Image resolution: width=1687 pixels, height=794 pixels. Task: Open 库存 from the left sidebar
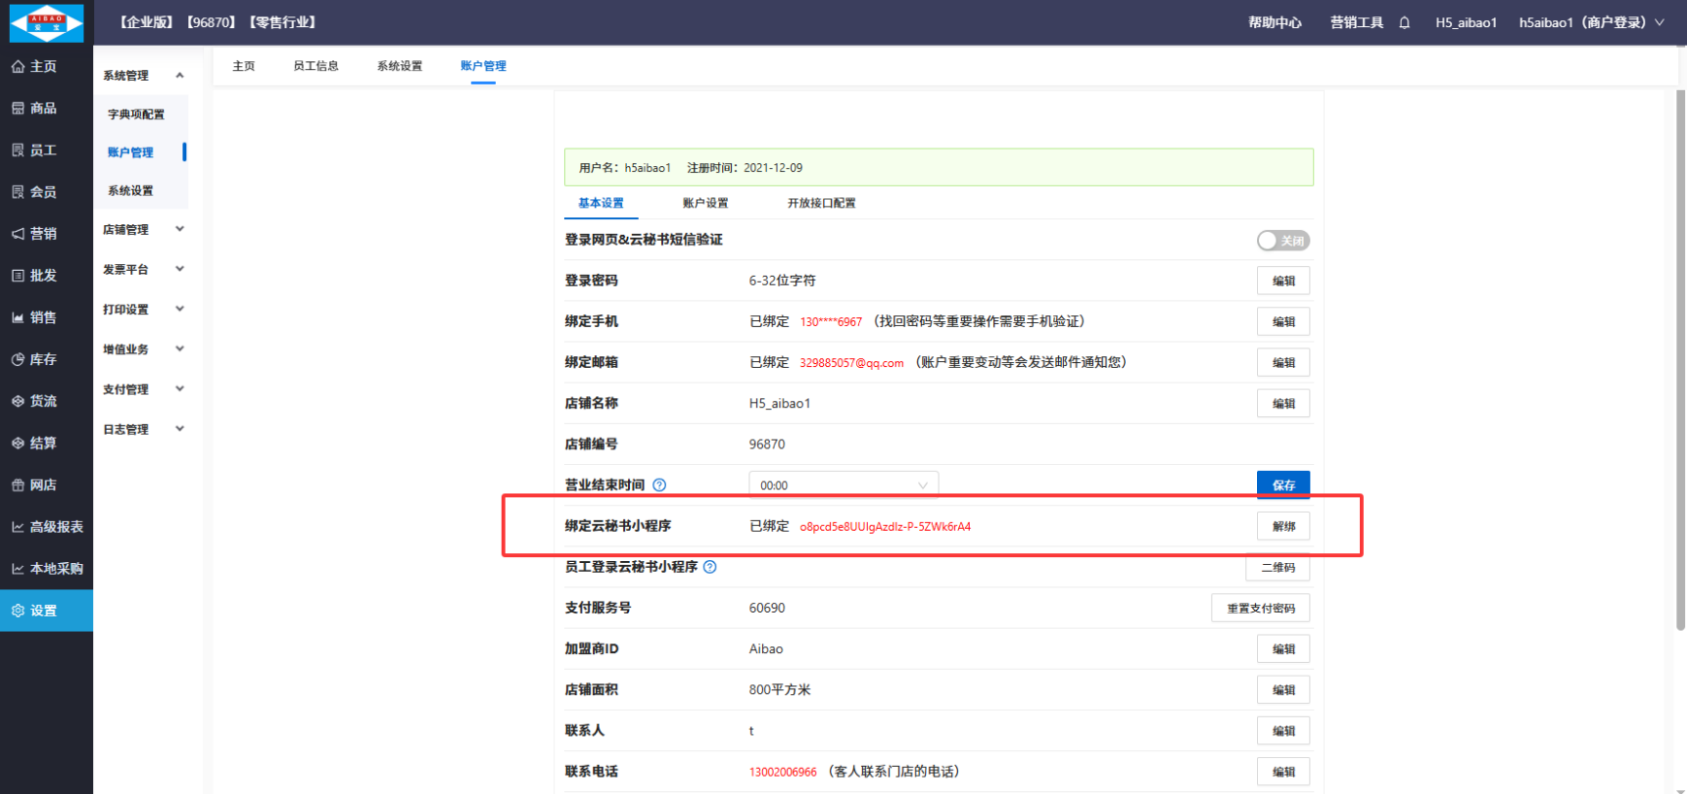(43, 359)
